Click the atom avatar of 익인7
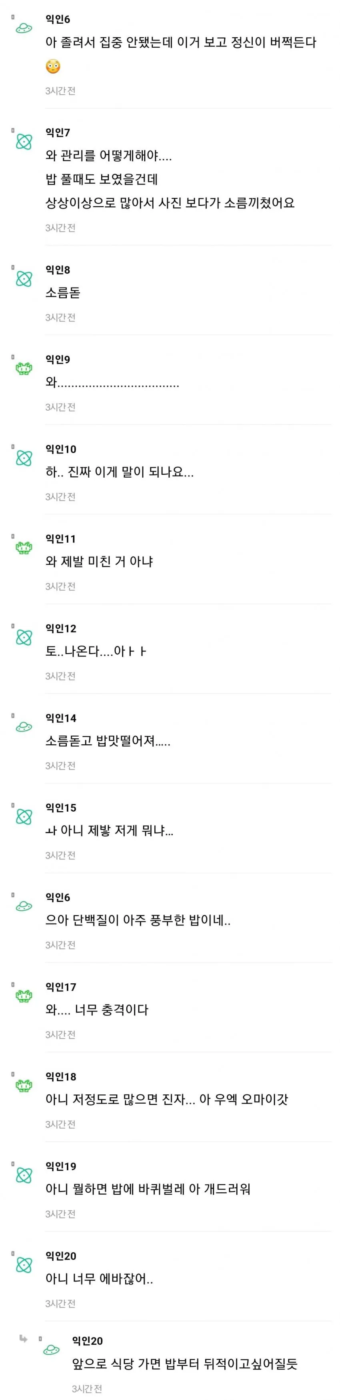Viewport: 340px width, 1400px height. point(24,142)
